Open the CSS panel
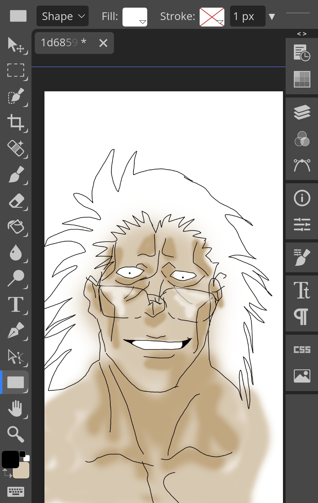 302,350
